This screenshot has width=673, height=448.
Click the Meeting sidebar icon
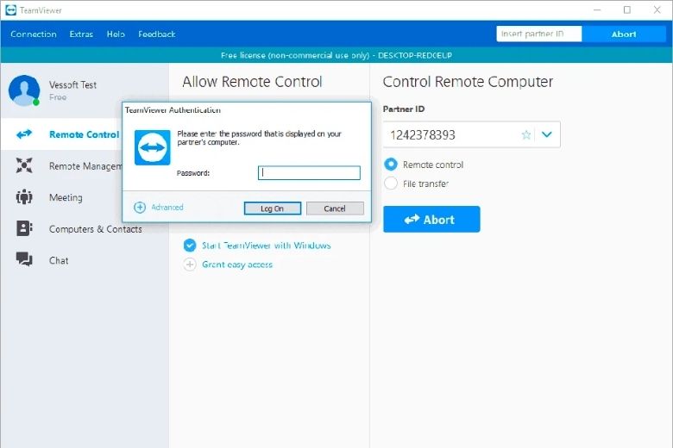24,197
